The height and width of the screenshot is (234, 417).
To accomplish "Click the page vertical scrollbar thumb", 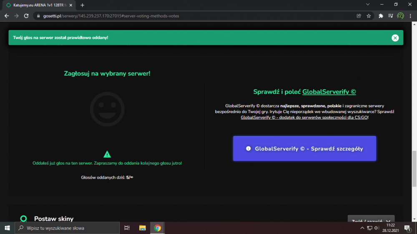I will pos(414,169).
